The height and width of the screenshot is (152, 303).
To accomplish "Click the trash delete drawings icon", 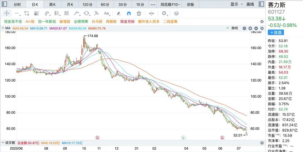I will pyautogui.click(x=139, y=13).
